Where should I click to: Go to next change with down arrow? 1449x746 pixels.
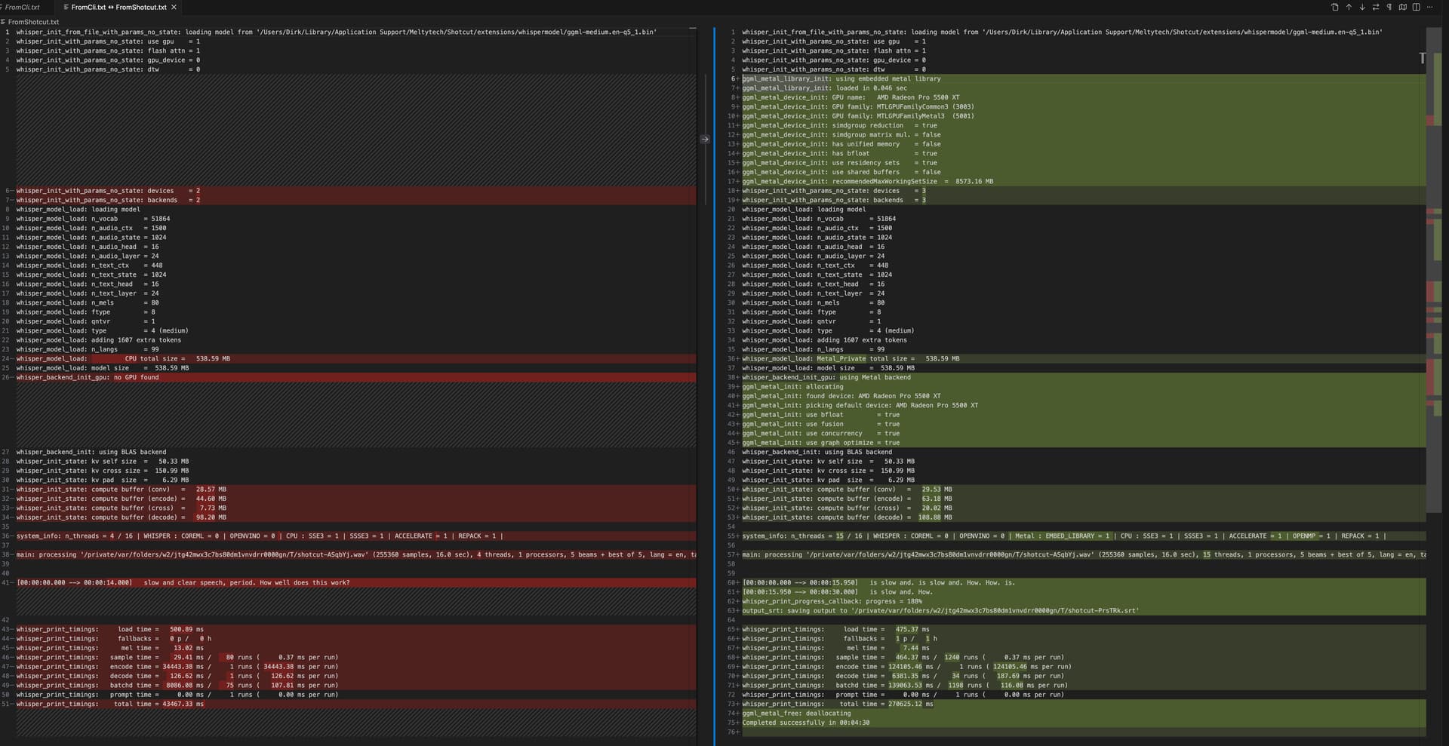click(1362, 7)
